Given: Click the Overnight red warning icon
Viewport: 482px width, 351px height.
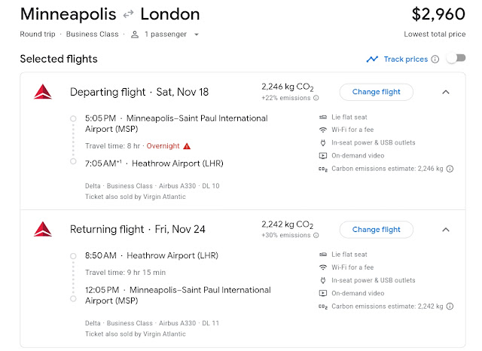Looking at the screenshot, I should pyautogui.click(x=187, y=145).
